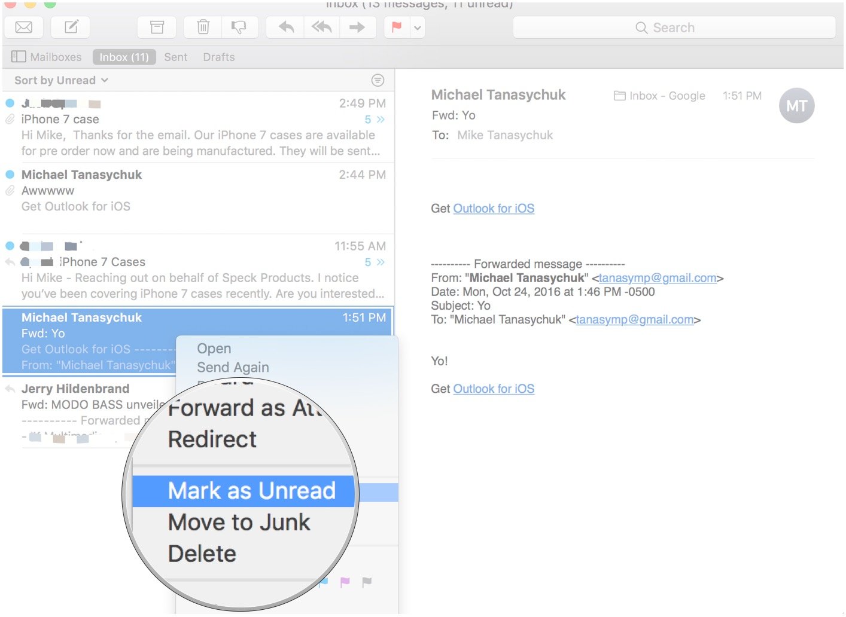The image size is (846, 617).
Task: Open the Sort by Unread dropdown
Action: coord(61,80)
